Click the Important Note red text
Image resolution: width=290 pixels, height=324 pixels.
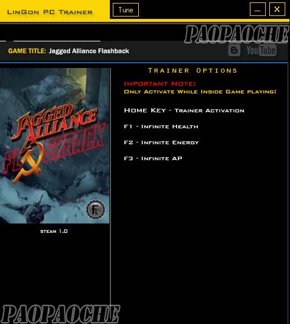coord(159,84)
